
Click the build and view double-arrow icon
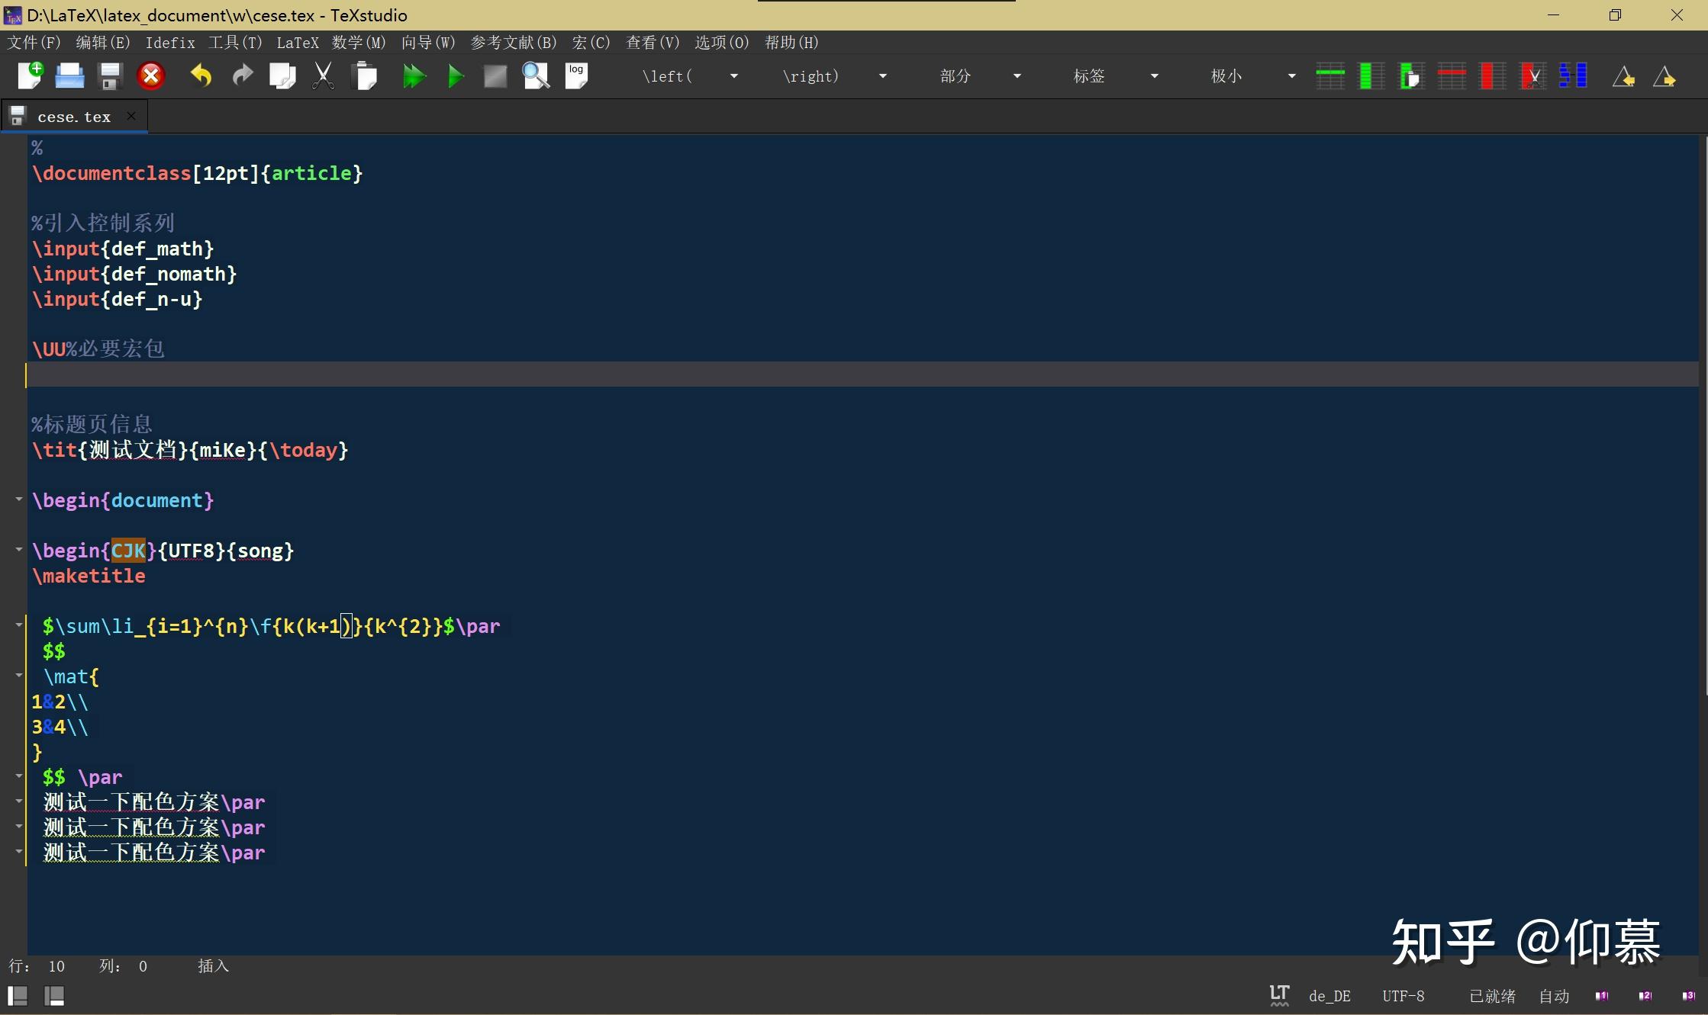tap(414, 75)
